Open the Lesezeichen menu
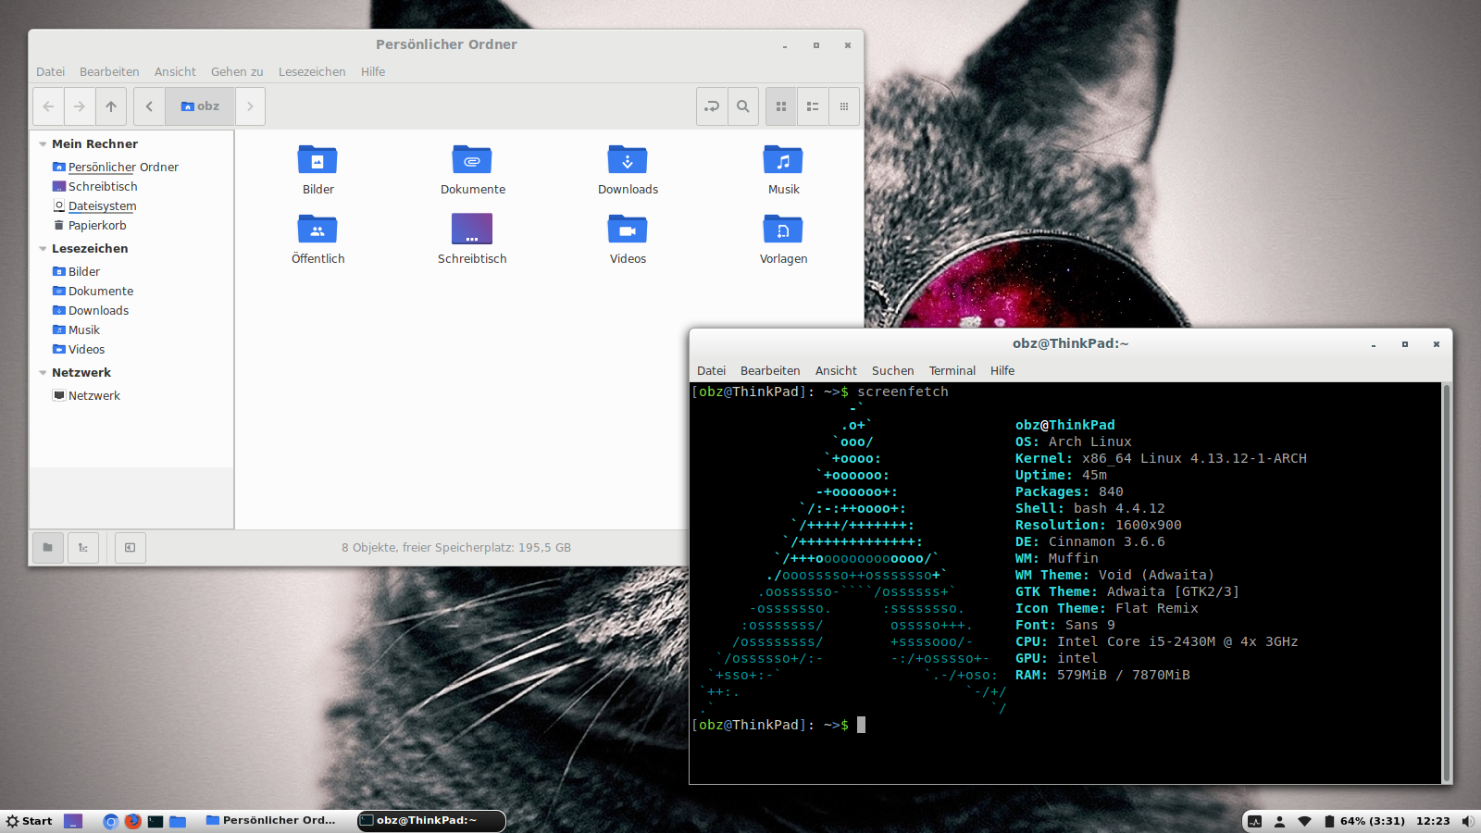 click(312, 71)
